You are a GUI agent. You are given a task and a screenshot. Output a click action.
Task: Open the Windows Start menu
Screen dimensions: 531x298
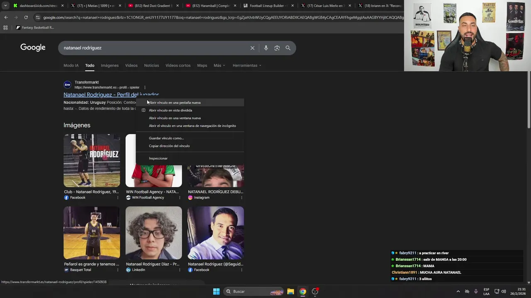tap(216, 291)
